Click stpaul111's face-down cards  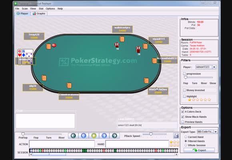[x=145, y=46]
